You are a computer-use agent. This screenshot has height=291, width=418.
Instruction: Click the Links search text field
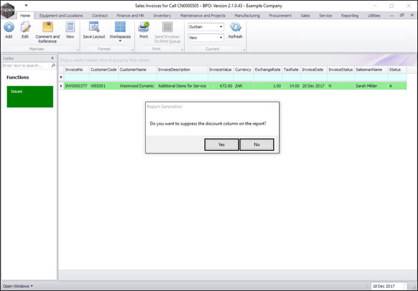(x=26, y=65)
